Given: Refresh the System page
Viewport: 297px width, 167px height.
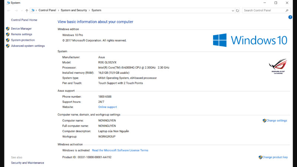Looking at the screenshot, I should 238,10.
